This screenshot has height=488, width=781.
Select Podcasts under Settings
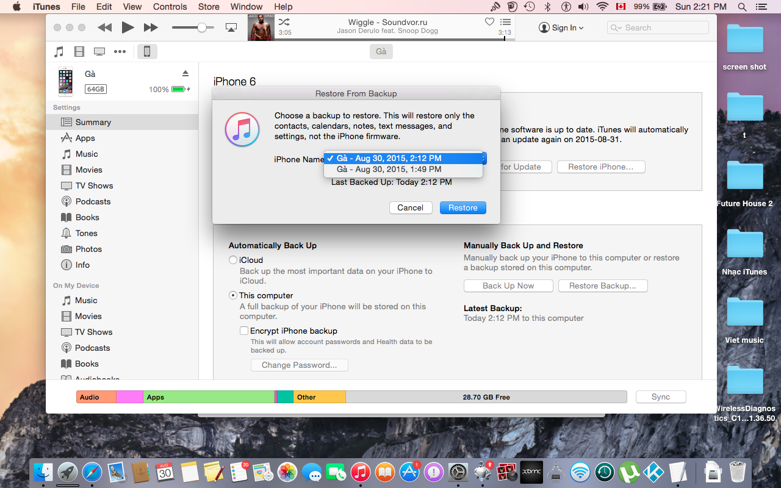[122, 201]
